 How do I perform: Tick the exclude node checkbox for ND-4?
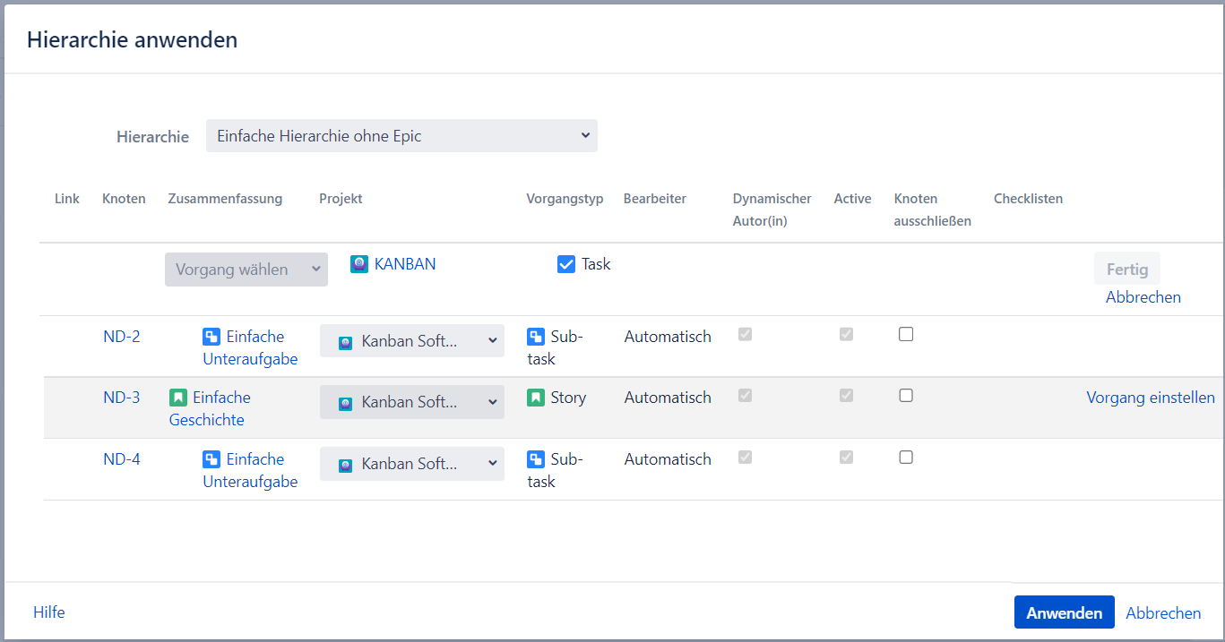(906, 457)
